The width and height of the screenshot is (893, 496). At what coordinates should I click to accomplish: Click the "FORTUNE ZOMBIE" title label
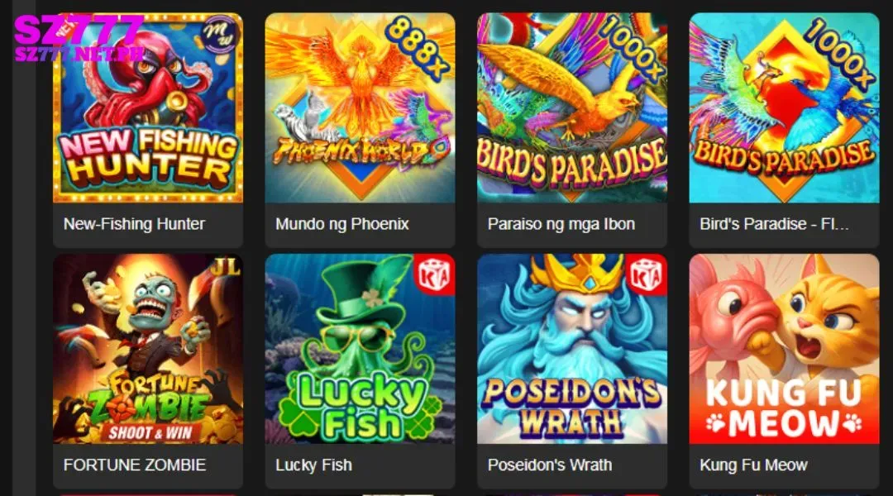coord(135,465)
